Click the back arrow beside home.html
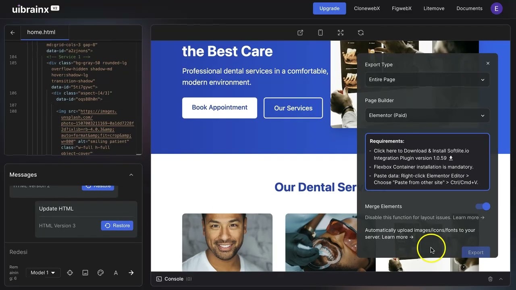 (12, 33)
